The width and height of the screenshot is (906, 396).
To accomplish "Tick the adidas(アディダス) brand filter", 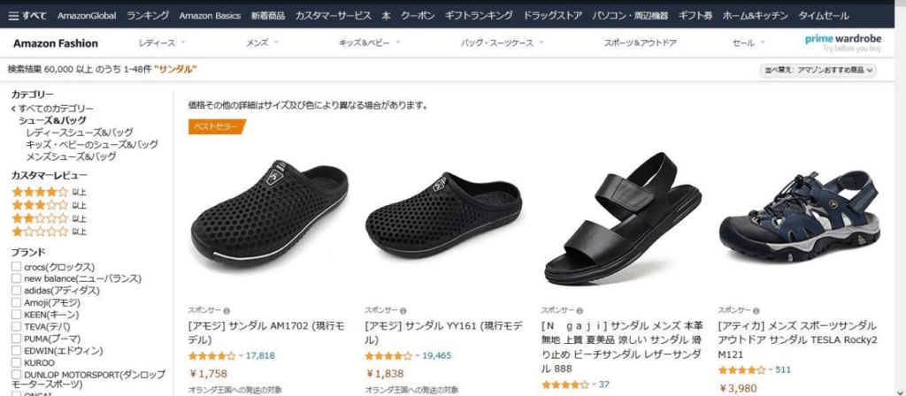I will click(17, 290).
